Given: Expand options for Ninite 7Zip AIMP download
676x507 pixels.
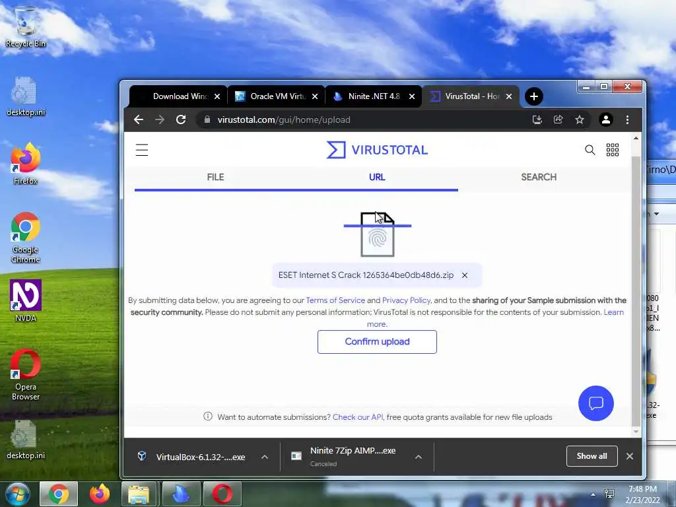Looking at the screenshot, I should coord(418,457).
